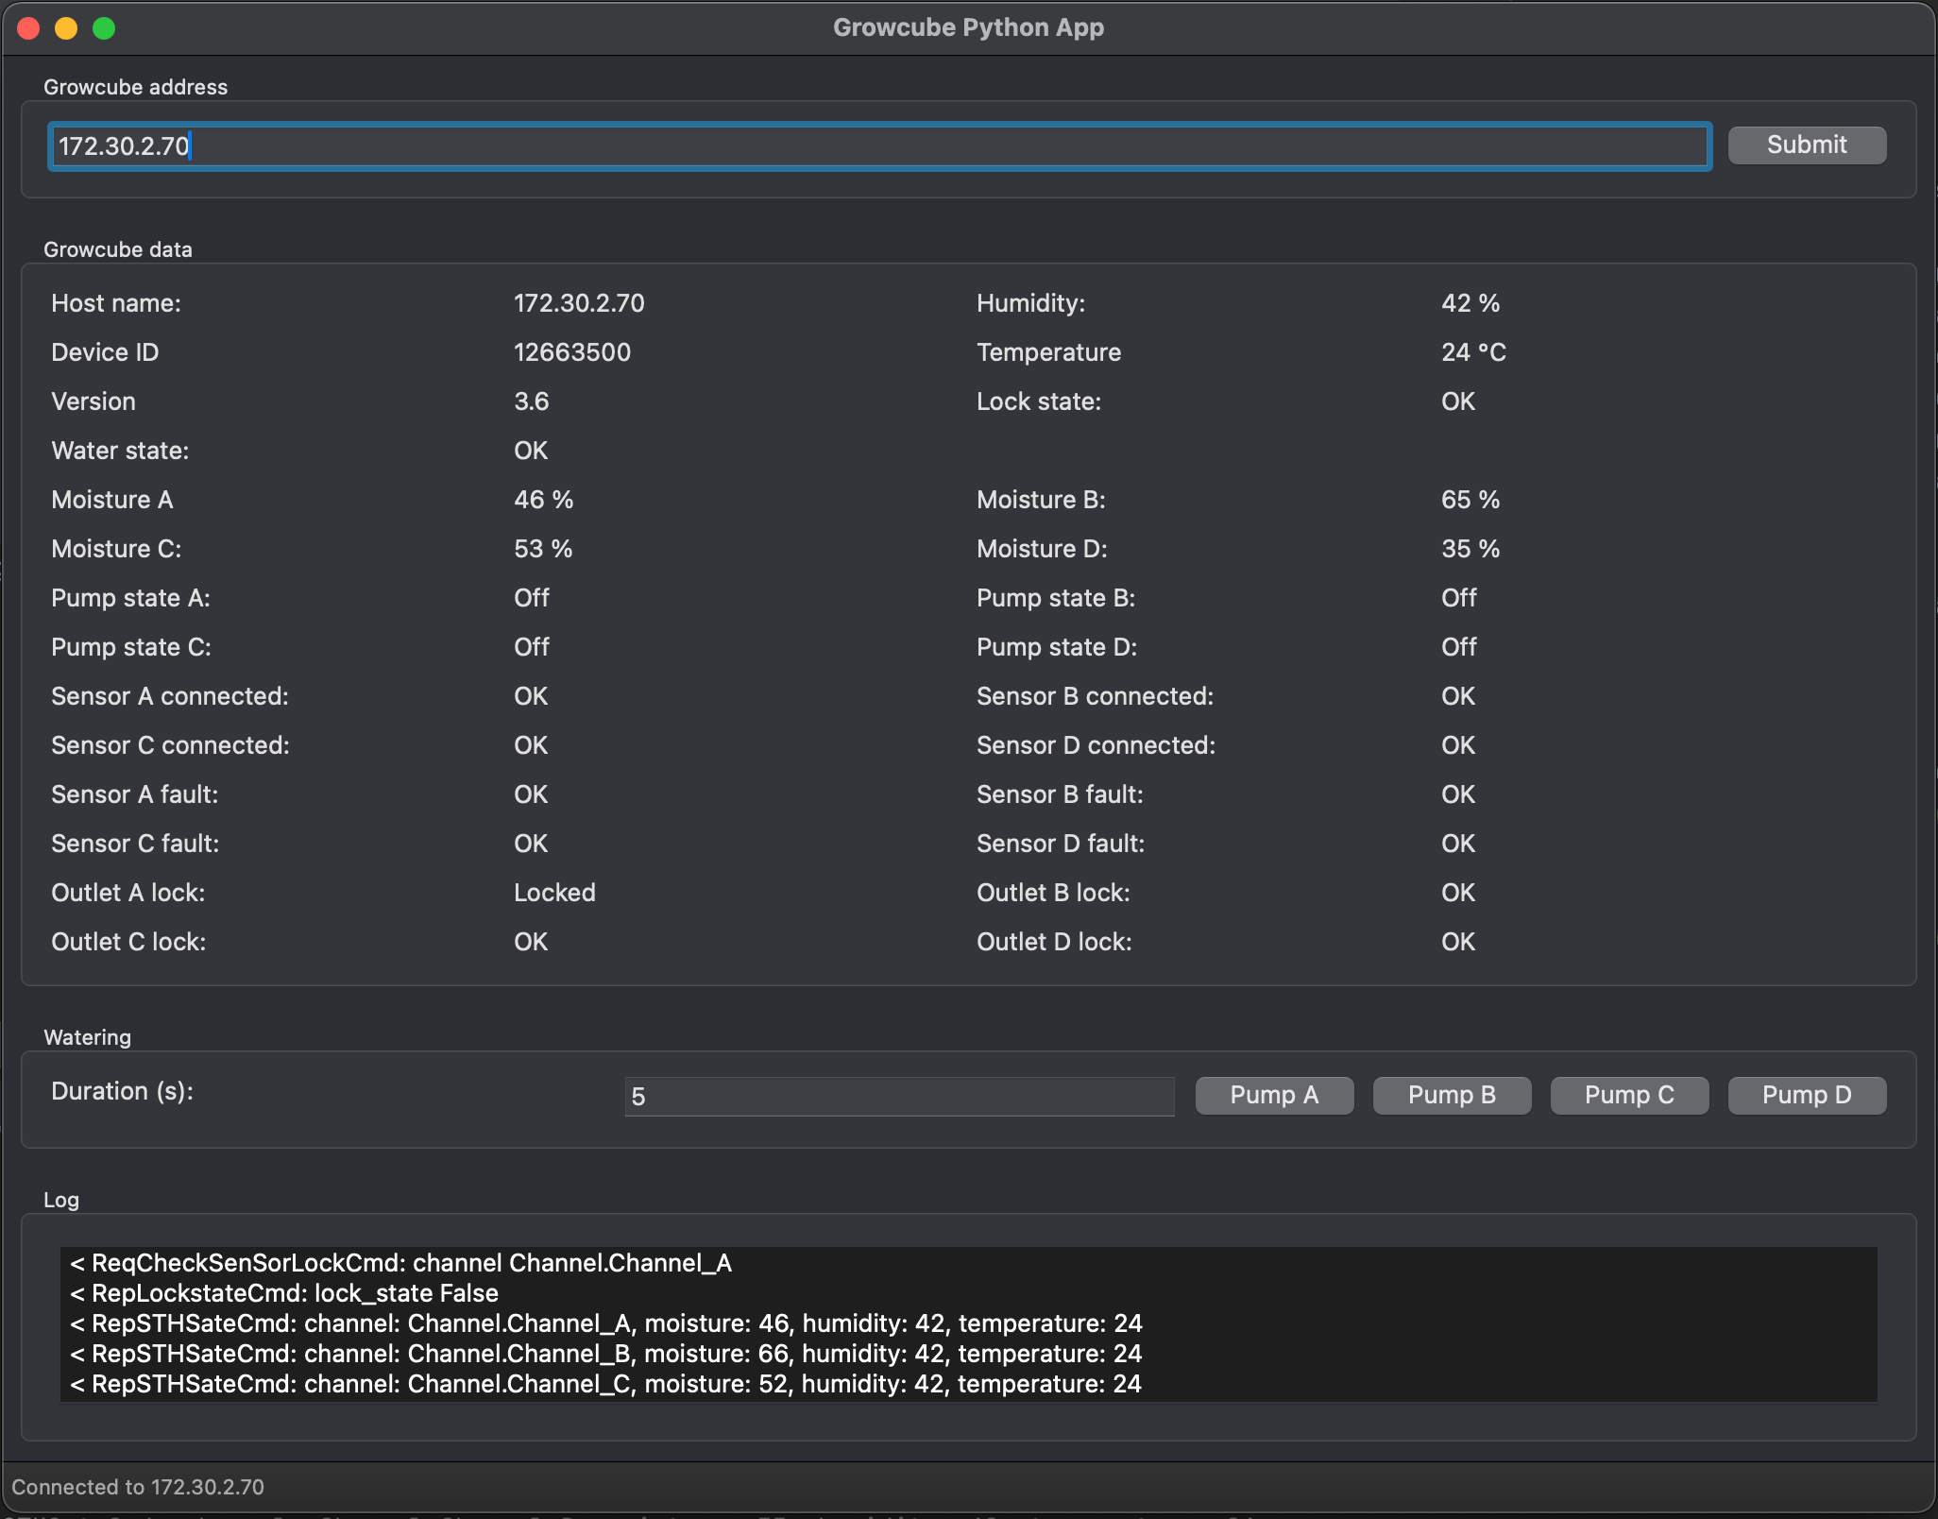1938x1519 pixels.
Task: Start watering with Pump A
Action: [1274, 1096]
